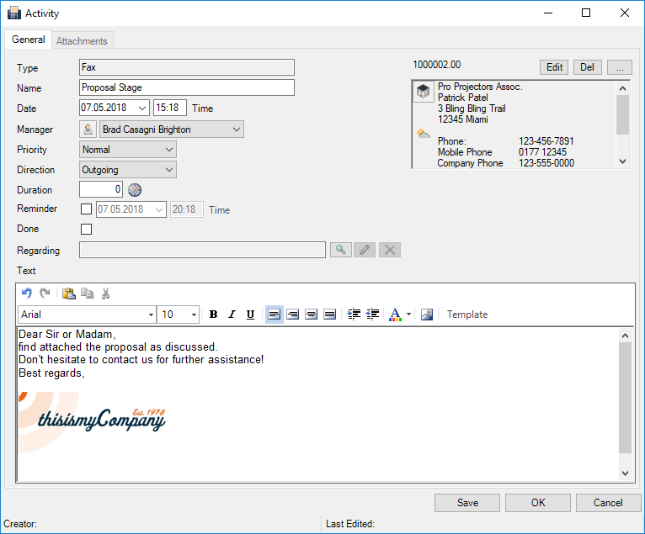Enable the Reminder checkbox
The image size is (645, 534).
[x=86, y=209]
